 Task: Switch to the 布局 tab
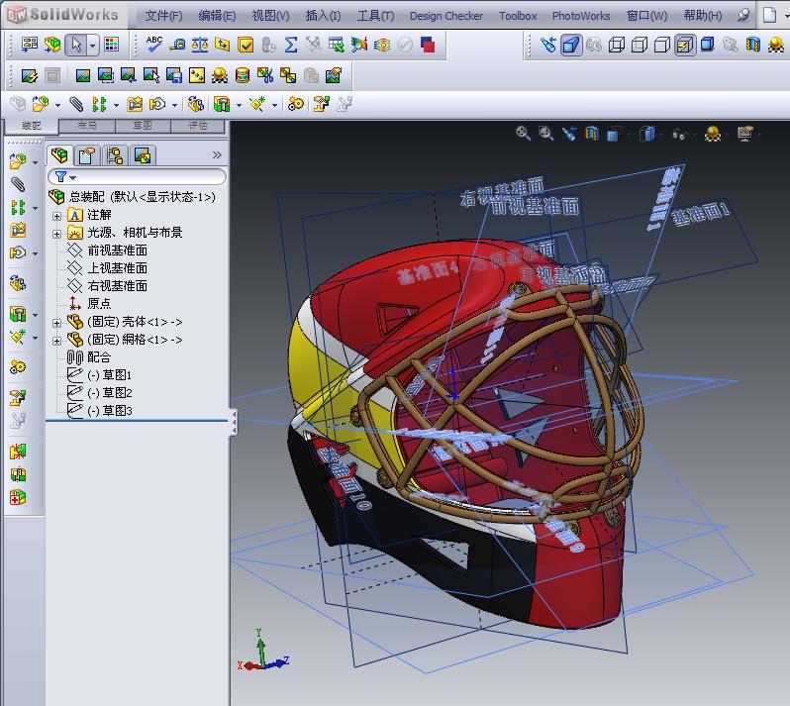[x=87, y=126]
